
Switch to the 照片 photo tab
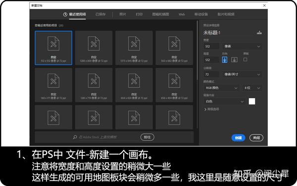pyautogui.click(x=123, y=14)
